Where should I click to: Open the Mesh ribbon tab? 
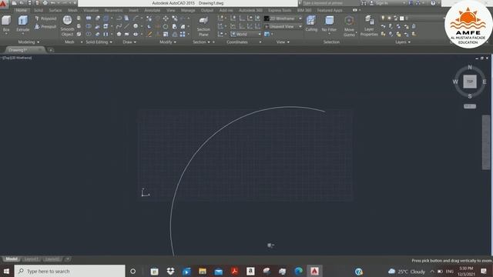click(x=72, y=10)
